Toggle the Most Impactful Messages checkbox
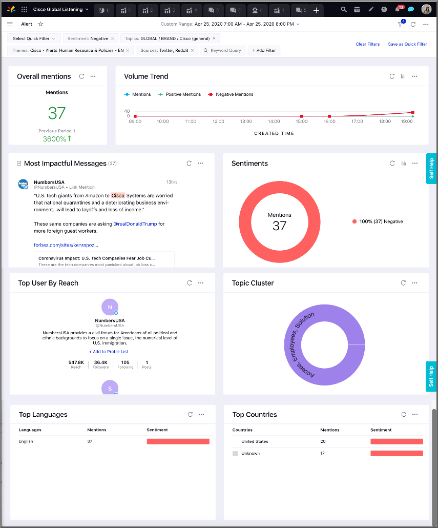Screen dimensions: 438x528 [x=19, y=164]
